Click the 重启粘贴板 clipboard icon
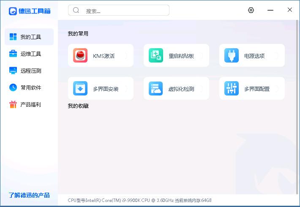This screenshot has width=300, height=207. [x=156, y=55]
